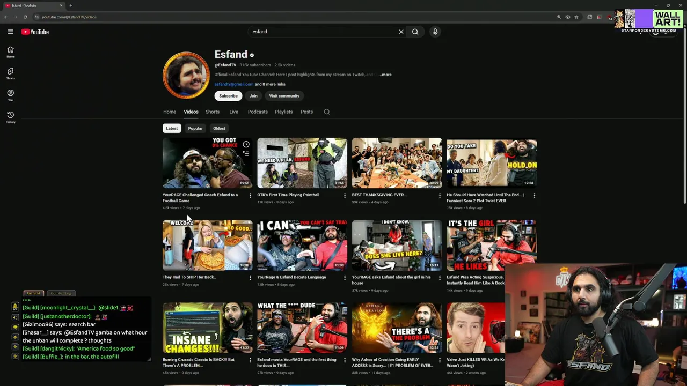Open the channel Videos tab
This screenshot has width=687, height=386.
point(191,112)
